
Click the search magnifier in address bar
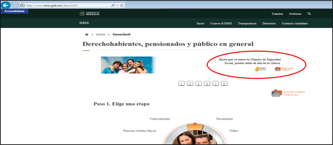point(113,5)
